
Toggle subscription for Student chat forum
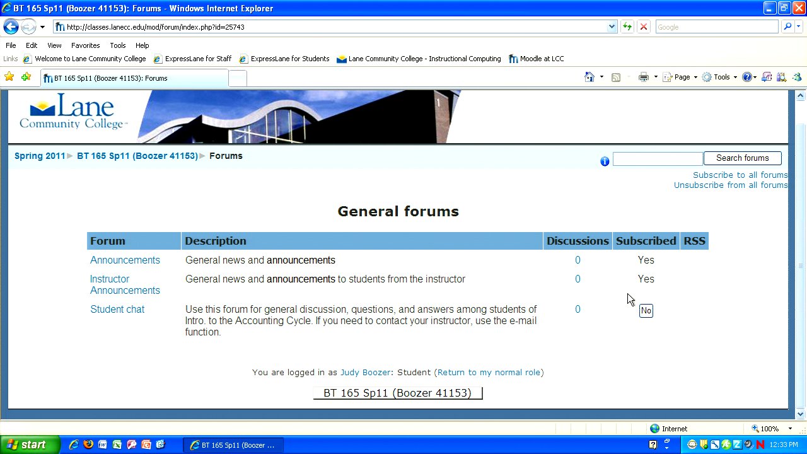(646, 310)
